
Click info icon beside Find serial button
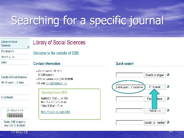[x=168, y=86]
